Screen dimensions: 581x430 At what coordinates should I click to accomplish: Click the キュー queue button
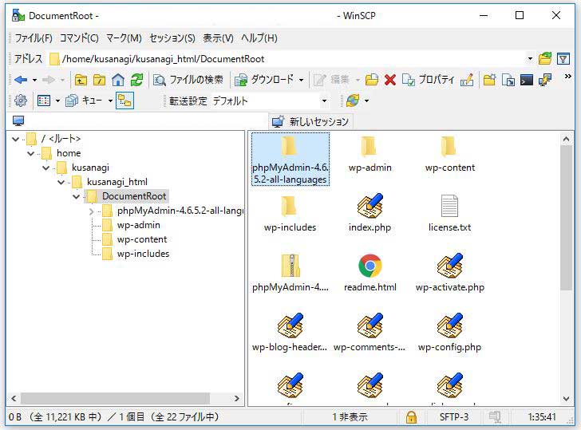tap(83, 101)
